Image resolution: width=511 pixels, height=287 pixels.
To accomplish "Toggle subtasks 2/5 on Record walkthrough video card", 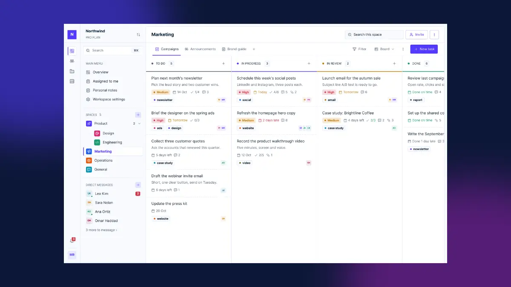I will [259, 155].
